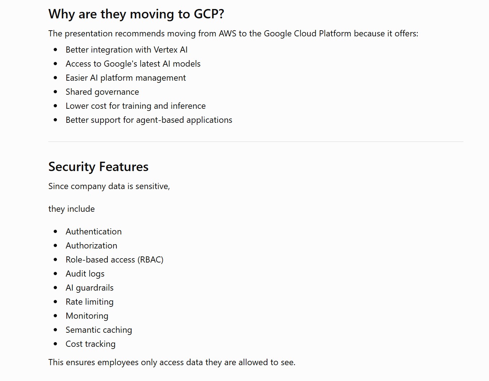Click the bullet "Better integration with Vertex AI"

pos(126,50)
